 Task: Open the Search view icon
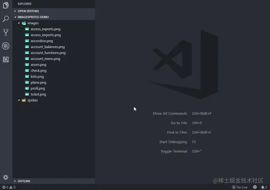[5, 19]
